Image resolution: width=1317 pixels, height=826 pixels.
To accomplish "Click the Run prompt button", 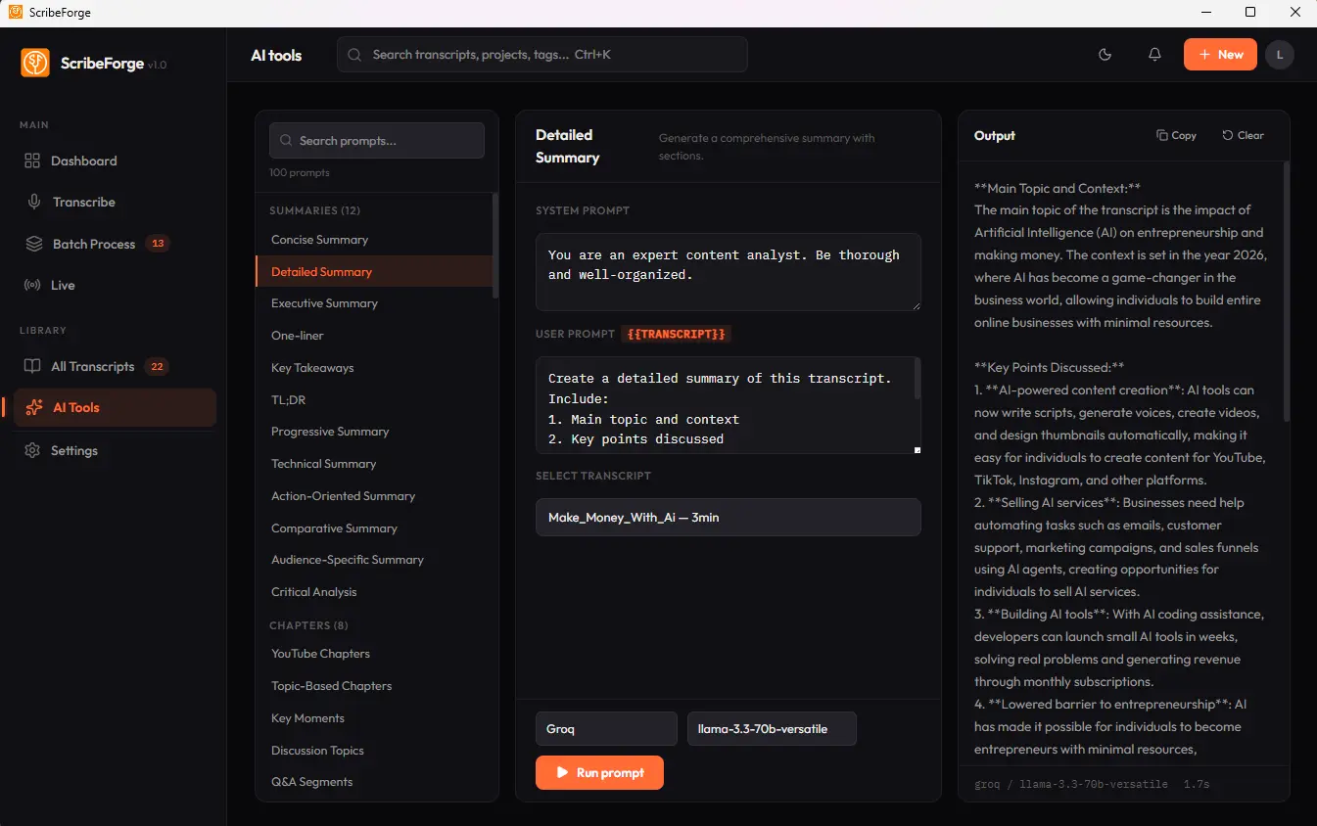I will pyautogui.click(x=599, y=772).
